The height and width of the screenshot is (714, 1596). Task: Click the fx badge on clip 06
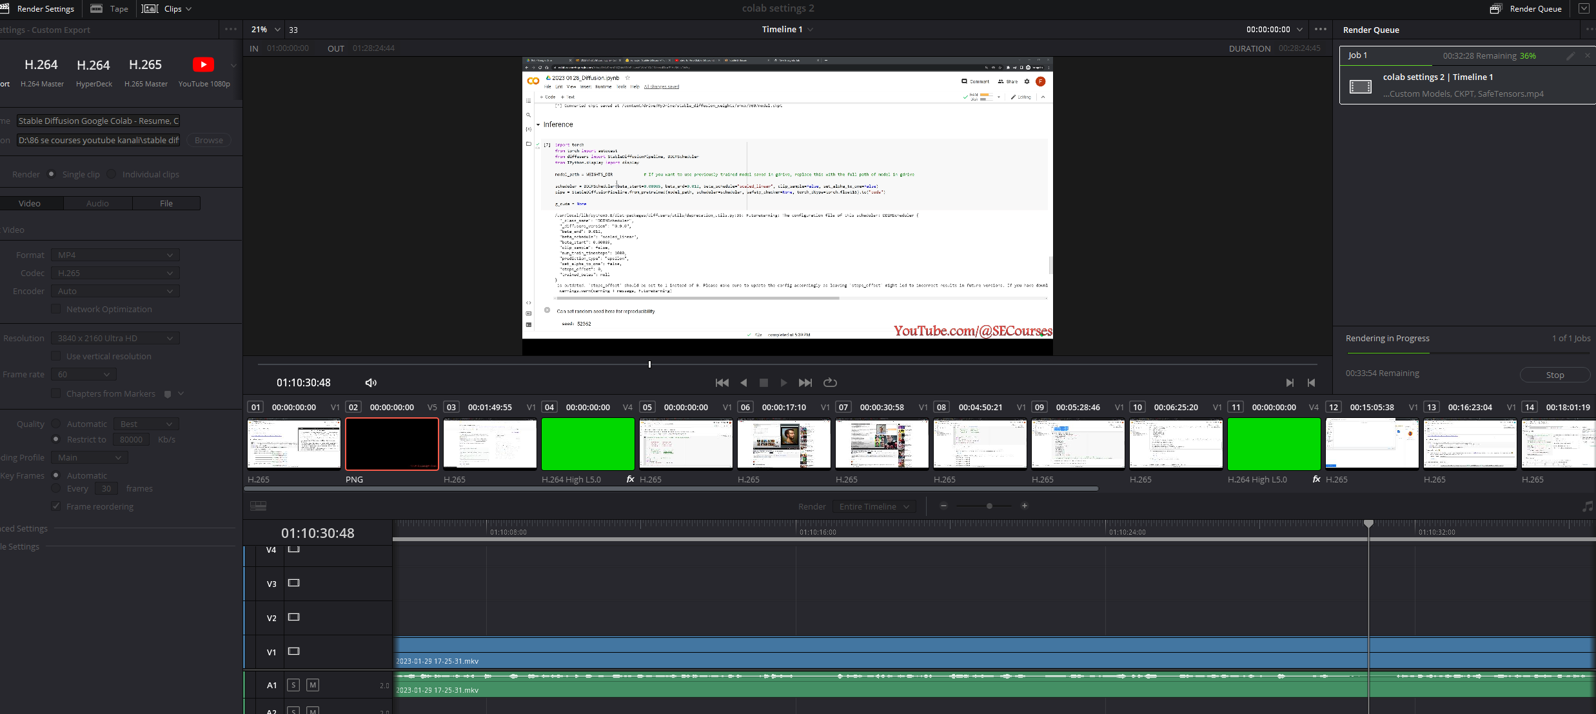click(629, 479)
